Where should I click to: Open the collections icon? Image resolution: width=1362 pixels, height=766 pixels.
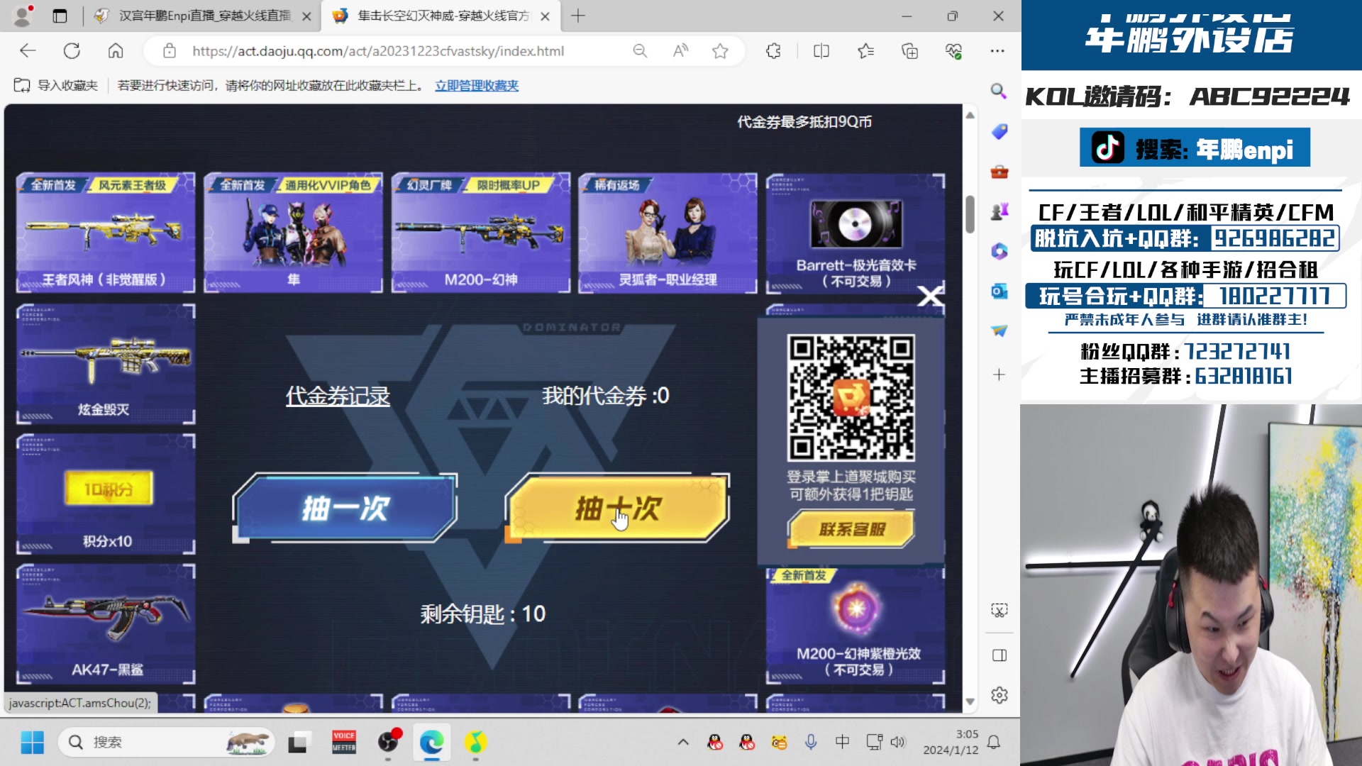pos(909,51)
